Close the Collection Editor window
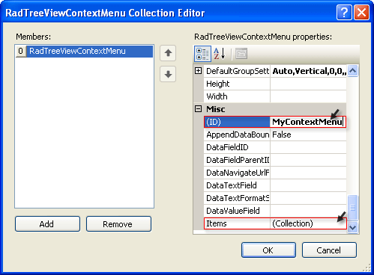374x275 pixels. [x=361, y=12]
